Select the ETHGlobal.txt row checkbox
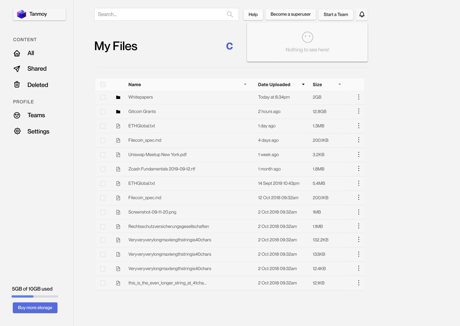Viewport: 460px width, 326px height. click(x=103, y=126)
